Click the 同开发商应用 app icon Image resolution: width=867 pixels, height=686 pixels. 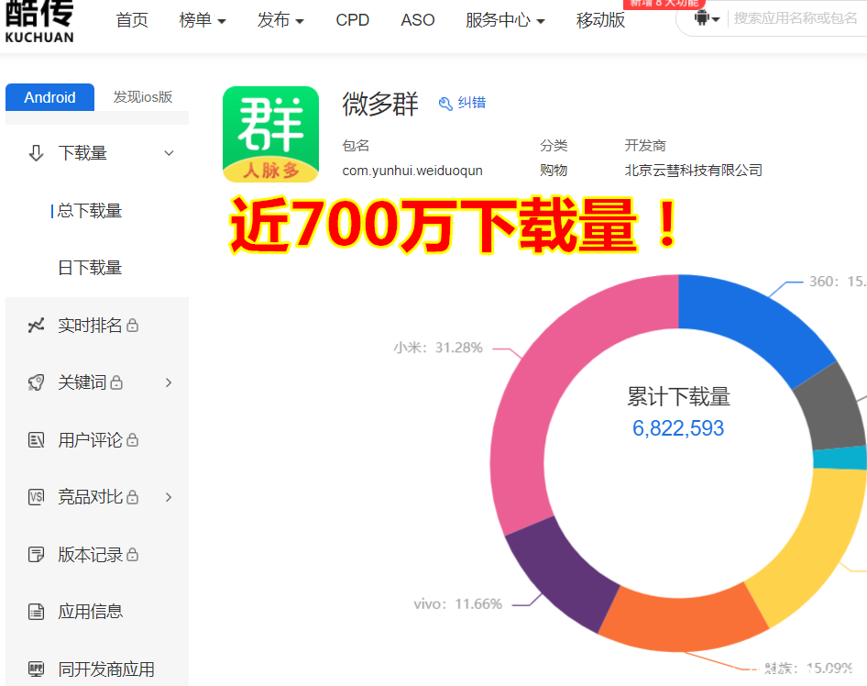point(36,669)
